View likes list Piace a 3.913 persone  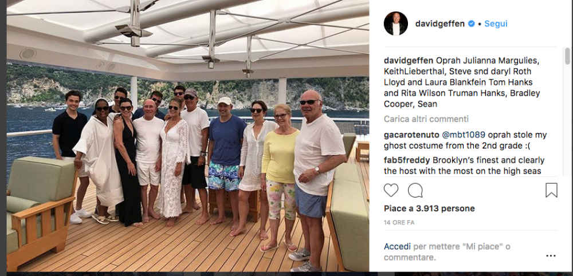tap(429, 208)
